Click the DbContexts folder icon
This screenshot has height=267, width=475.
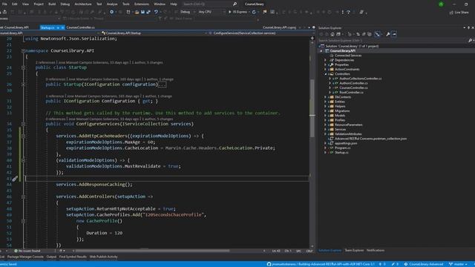[332, 97]
